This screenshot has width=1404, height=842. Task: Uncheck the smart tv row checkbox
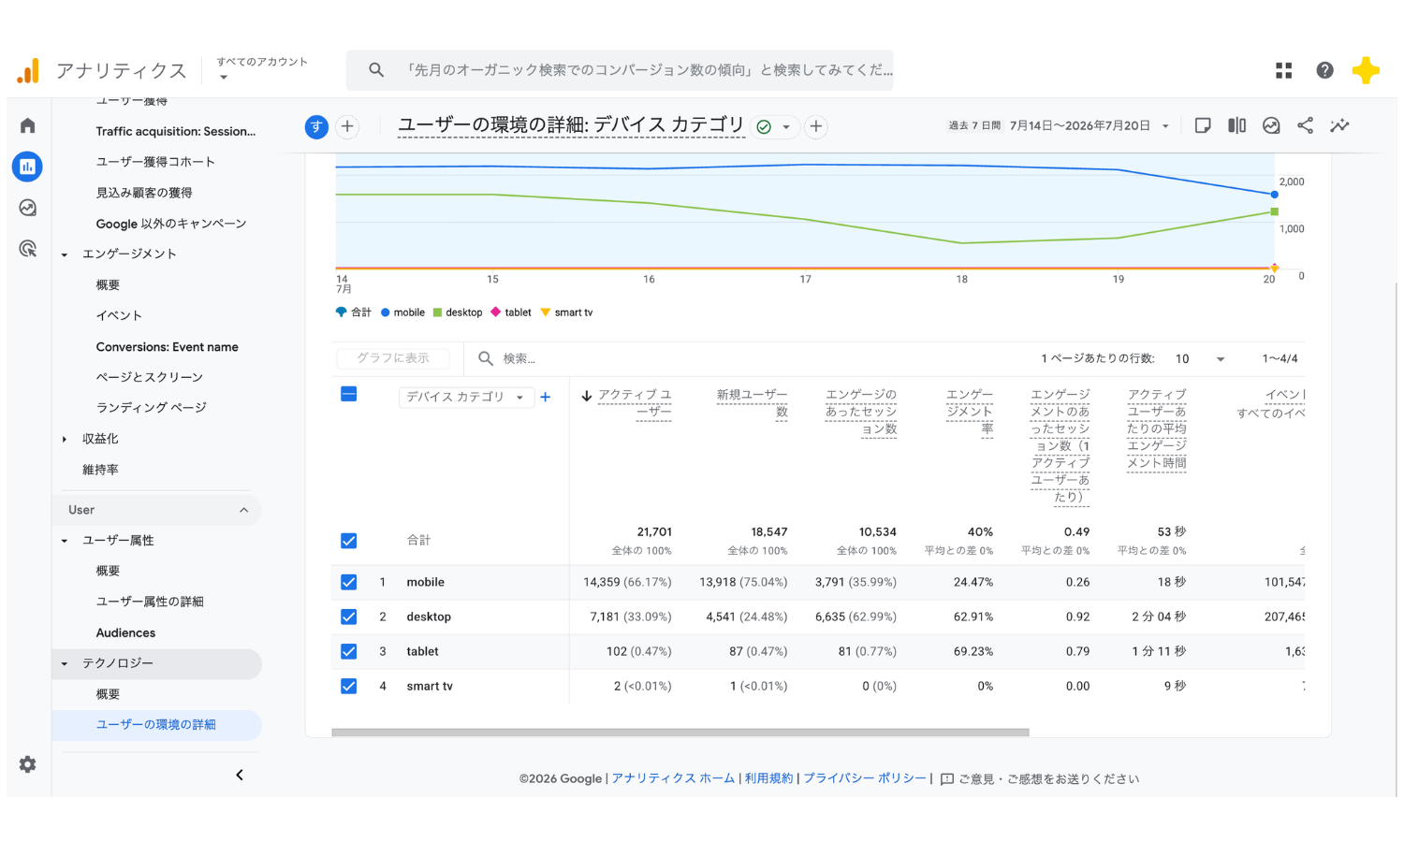click(348, 686)
